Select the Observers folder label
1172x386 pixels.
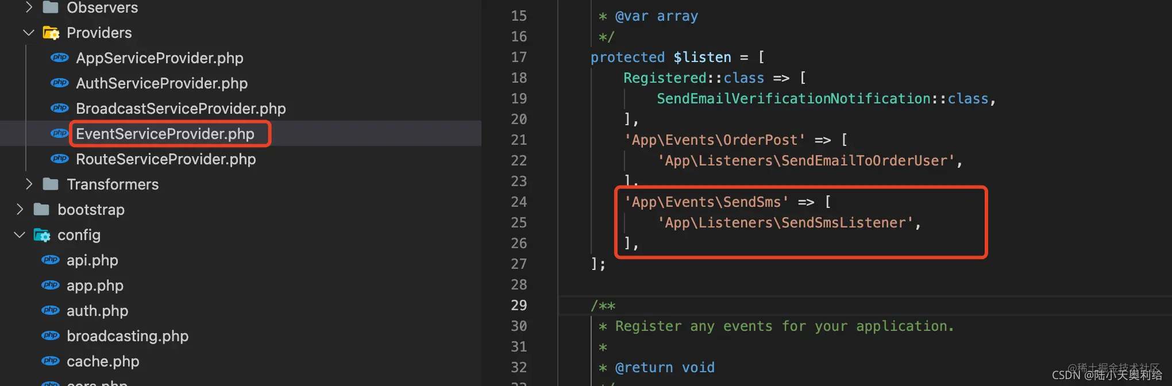[x=102, y=7]
